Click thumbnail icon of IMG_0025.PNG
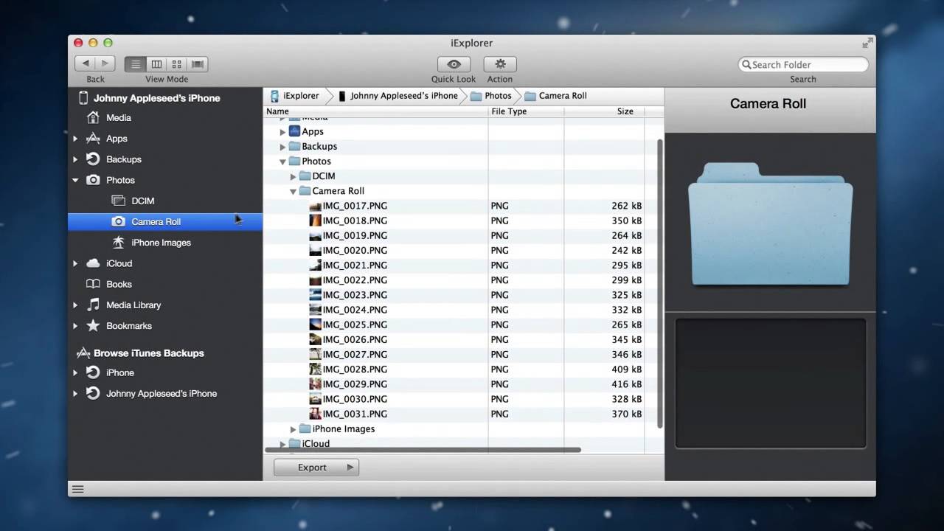 click(316, 324)
